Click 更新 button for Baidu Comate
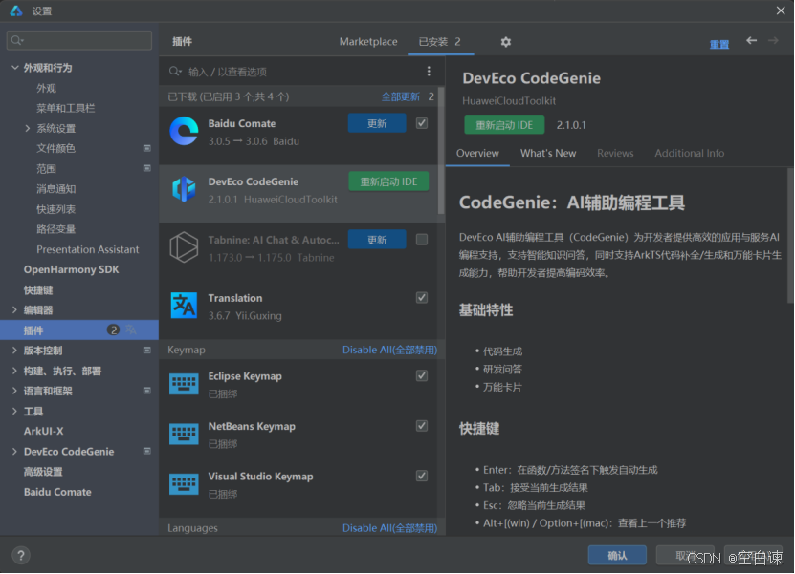 coord(377,123)
